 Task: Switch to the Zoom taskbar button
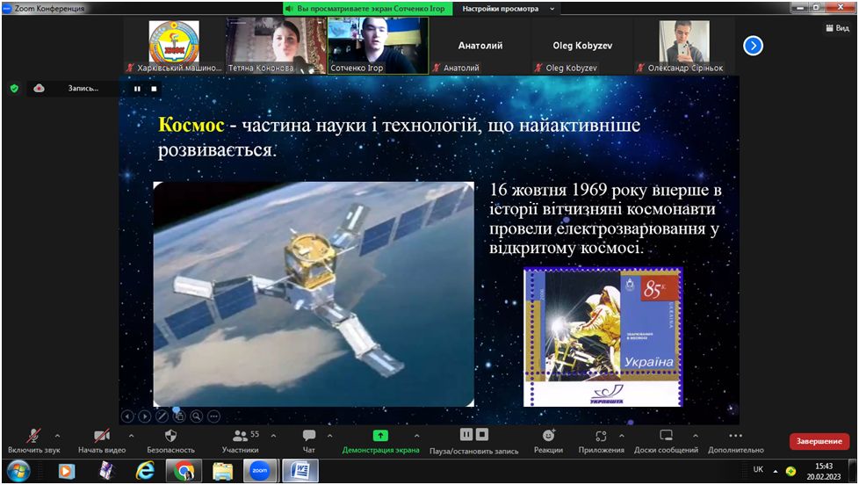pyautogui.click(x=260, y=471)
